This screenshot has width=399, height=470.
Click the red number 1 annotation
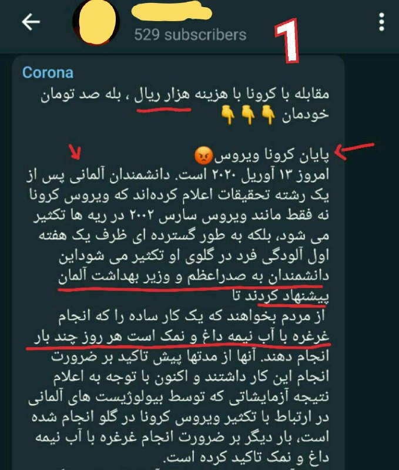(287, 41)
